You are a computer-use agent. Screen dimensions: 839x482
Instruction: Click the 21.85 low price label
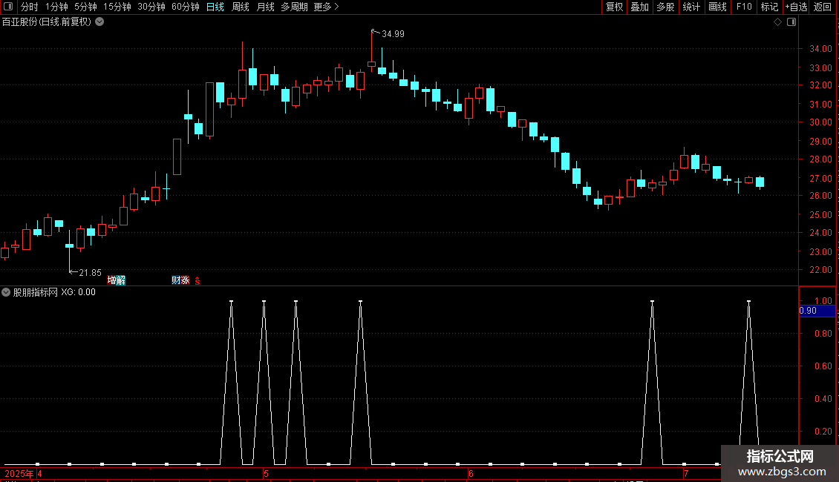(90, 273)
